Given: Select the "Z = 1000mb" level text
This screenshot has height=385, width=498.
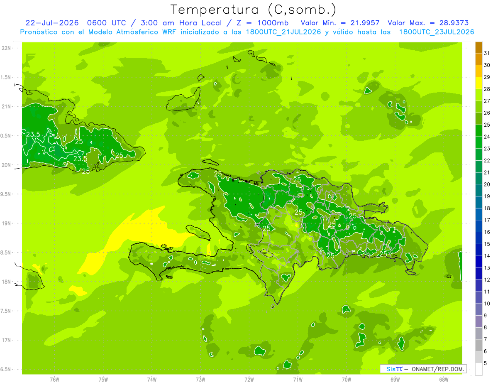Looking at the screenshot, I should click(263, 23).
